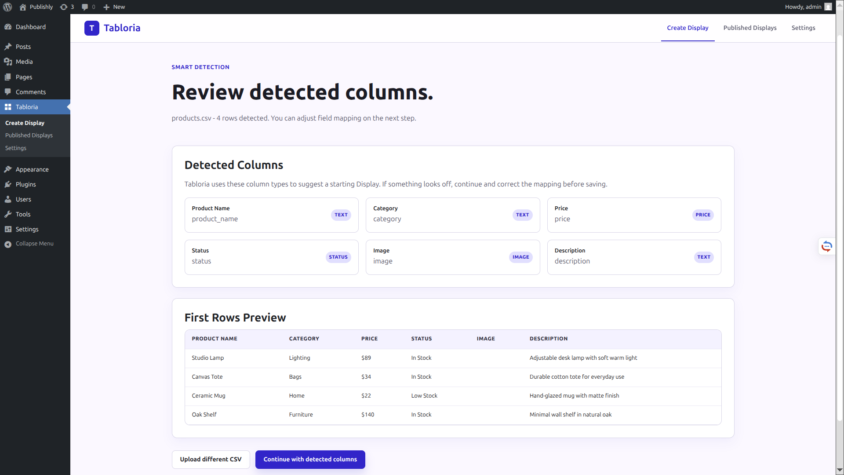The width and height of the screenshot is (844, 475).
Task: Click the Product Name column card
Action: click(x=272, y=215)
